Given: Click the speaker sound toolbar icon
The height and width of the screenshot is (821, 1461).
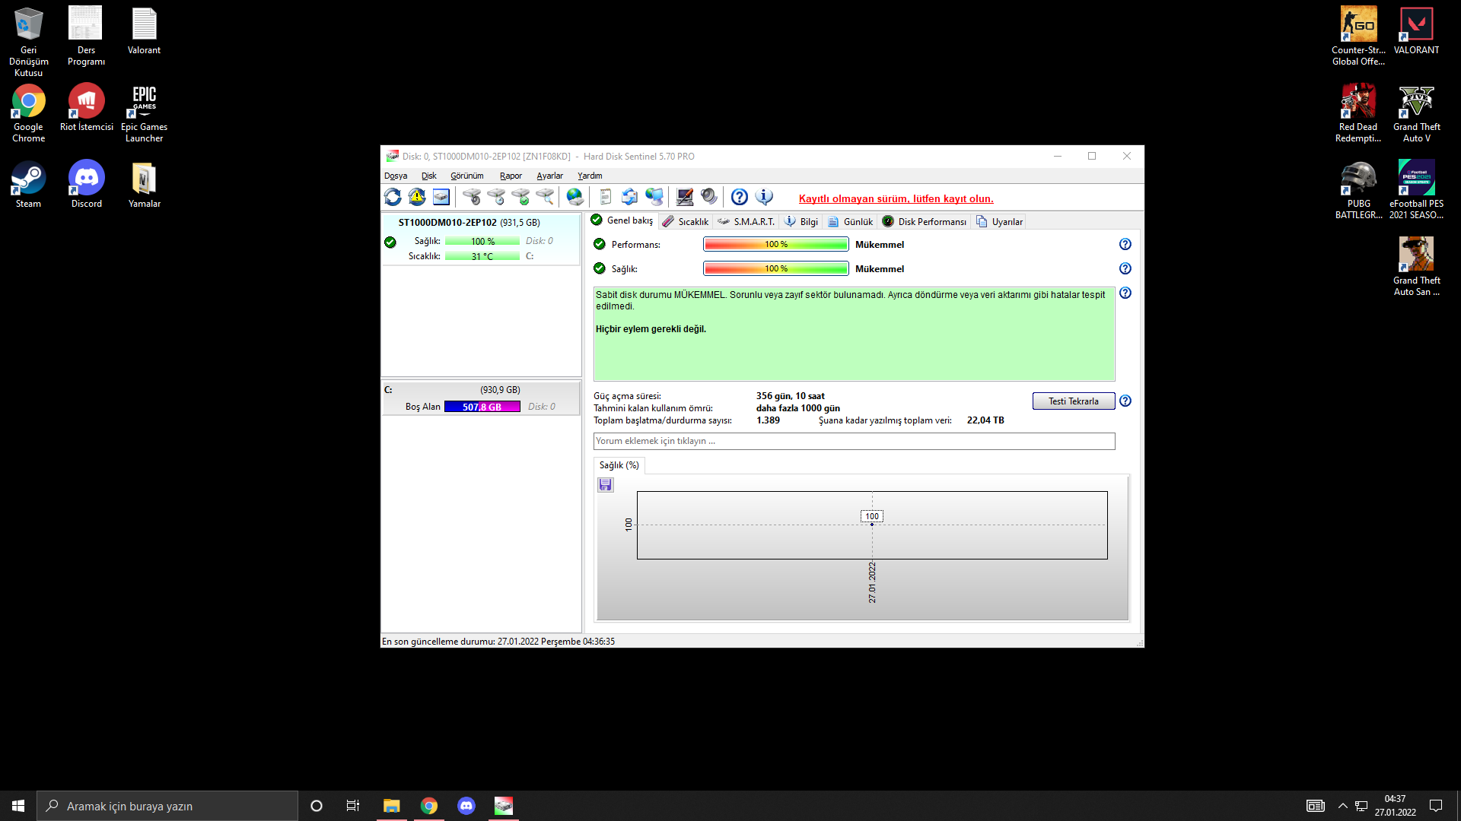Looking at the screenshot, I should (709, 197).
